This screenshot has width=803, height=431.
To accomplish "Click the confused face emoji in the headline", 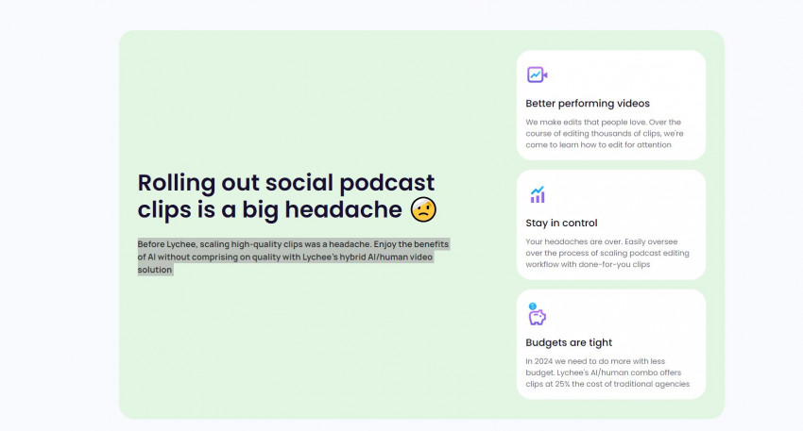I will pyautogui.click(x=423, y=209).
